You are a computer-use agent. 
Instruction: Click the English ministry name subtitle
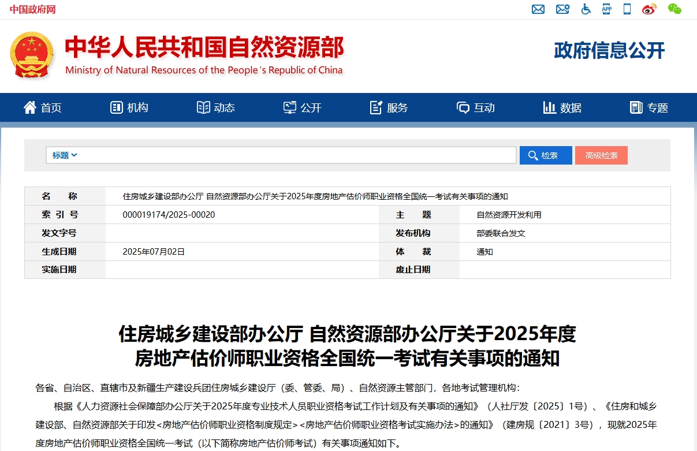coord(204,70)
